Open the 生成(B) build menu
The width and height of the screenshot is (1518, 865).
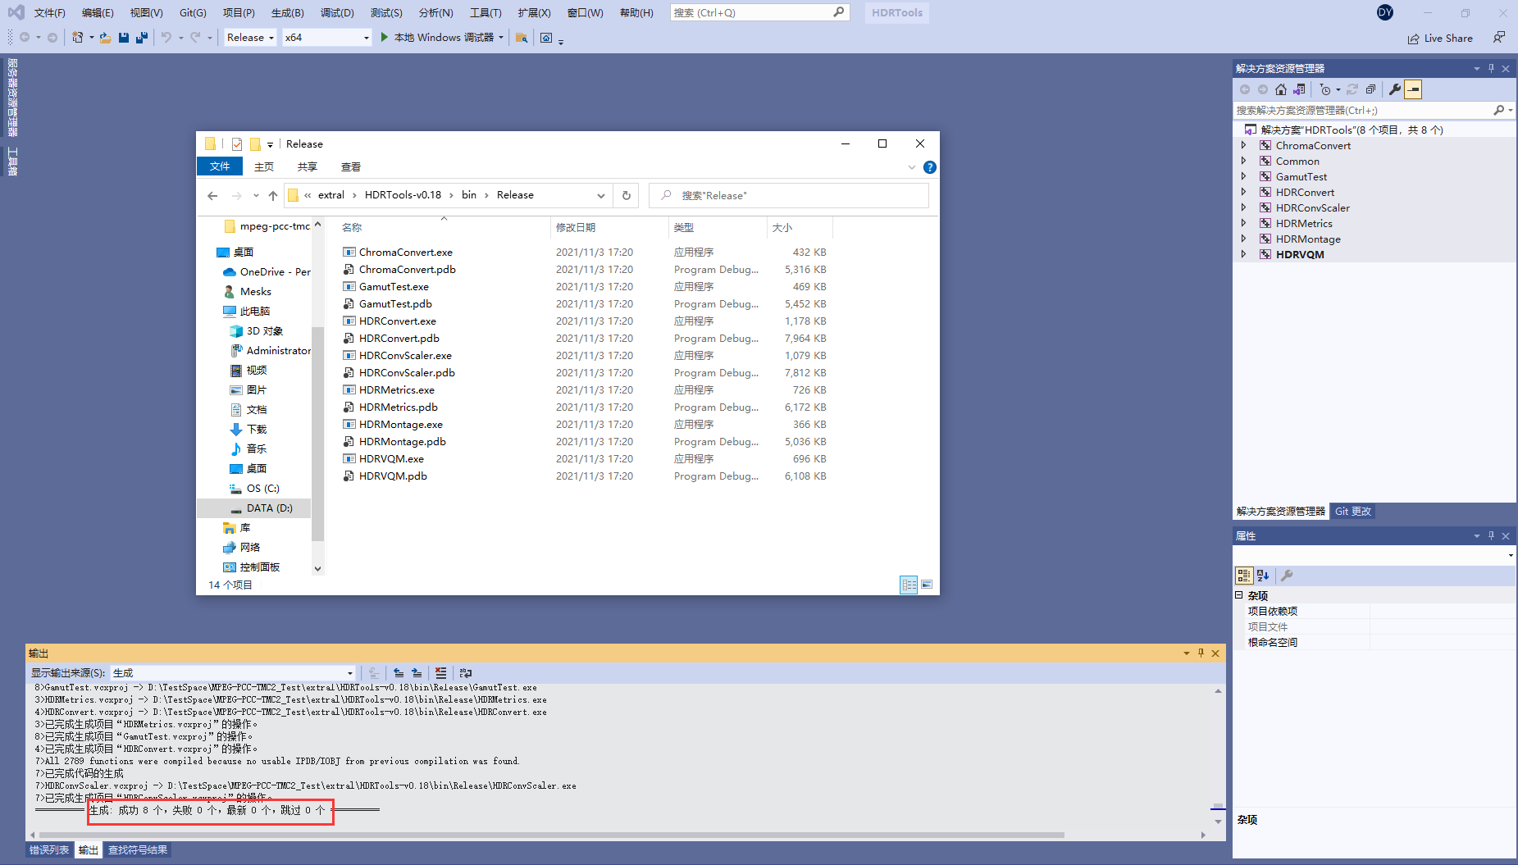[x=287, y=12]
